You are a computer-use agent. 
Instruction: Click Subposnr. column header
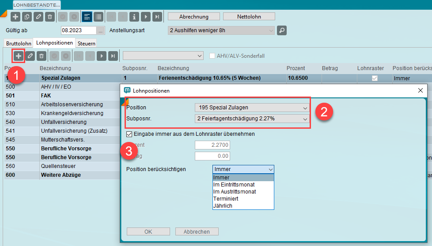pos(135,68)
